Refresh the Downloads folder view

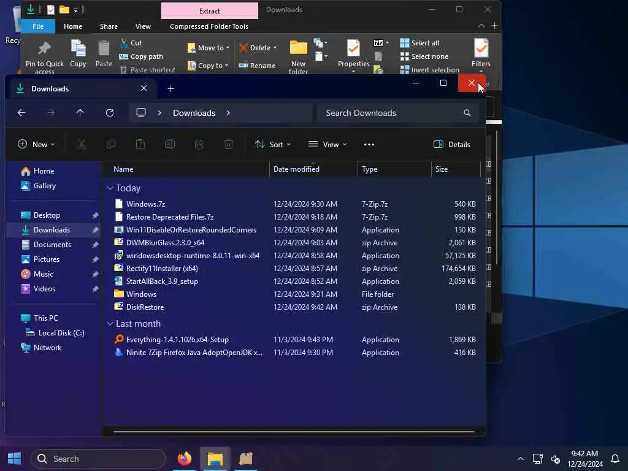pos(110,113)
